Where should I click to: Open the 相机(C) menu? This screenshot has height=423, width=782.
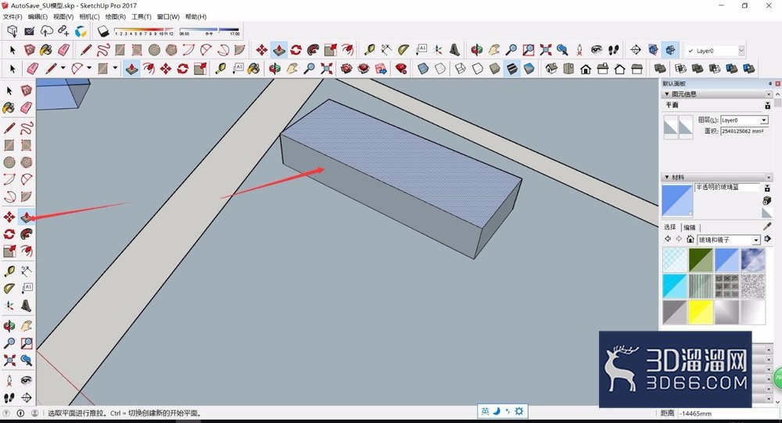pyautogui.click(x=89, y=16)
